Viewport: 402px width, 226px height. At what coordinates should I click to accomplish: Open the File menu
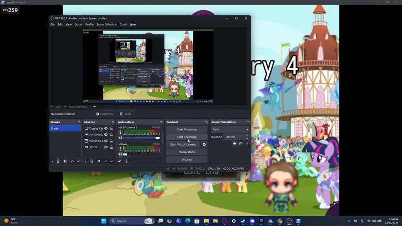pyautogui.click(x=53, y=25)
